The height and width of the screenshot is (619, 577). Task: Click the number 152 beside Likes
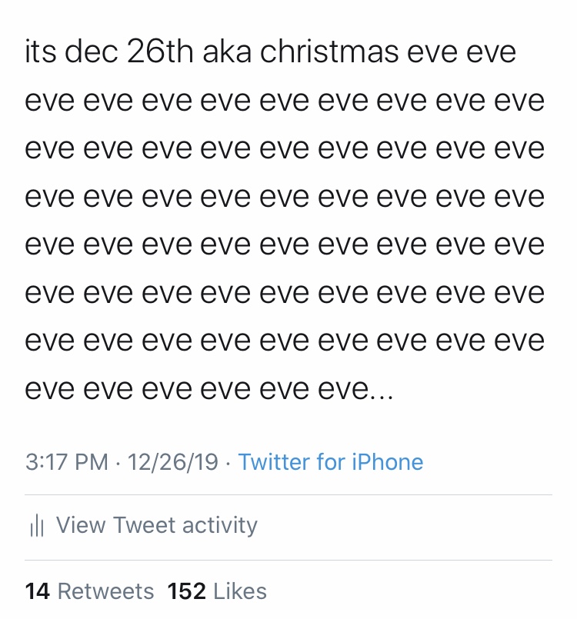pos(186,591)
